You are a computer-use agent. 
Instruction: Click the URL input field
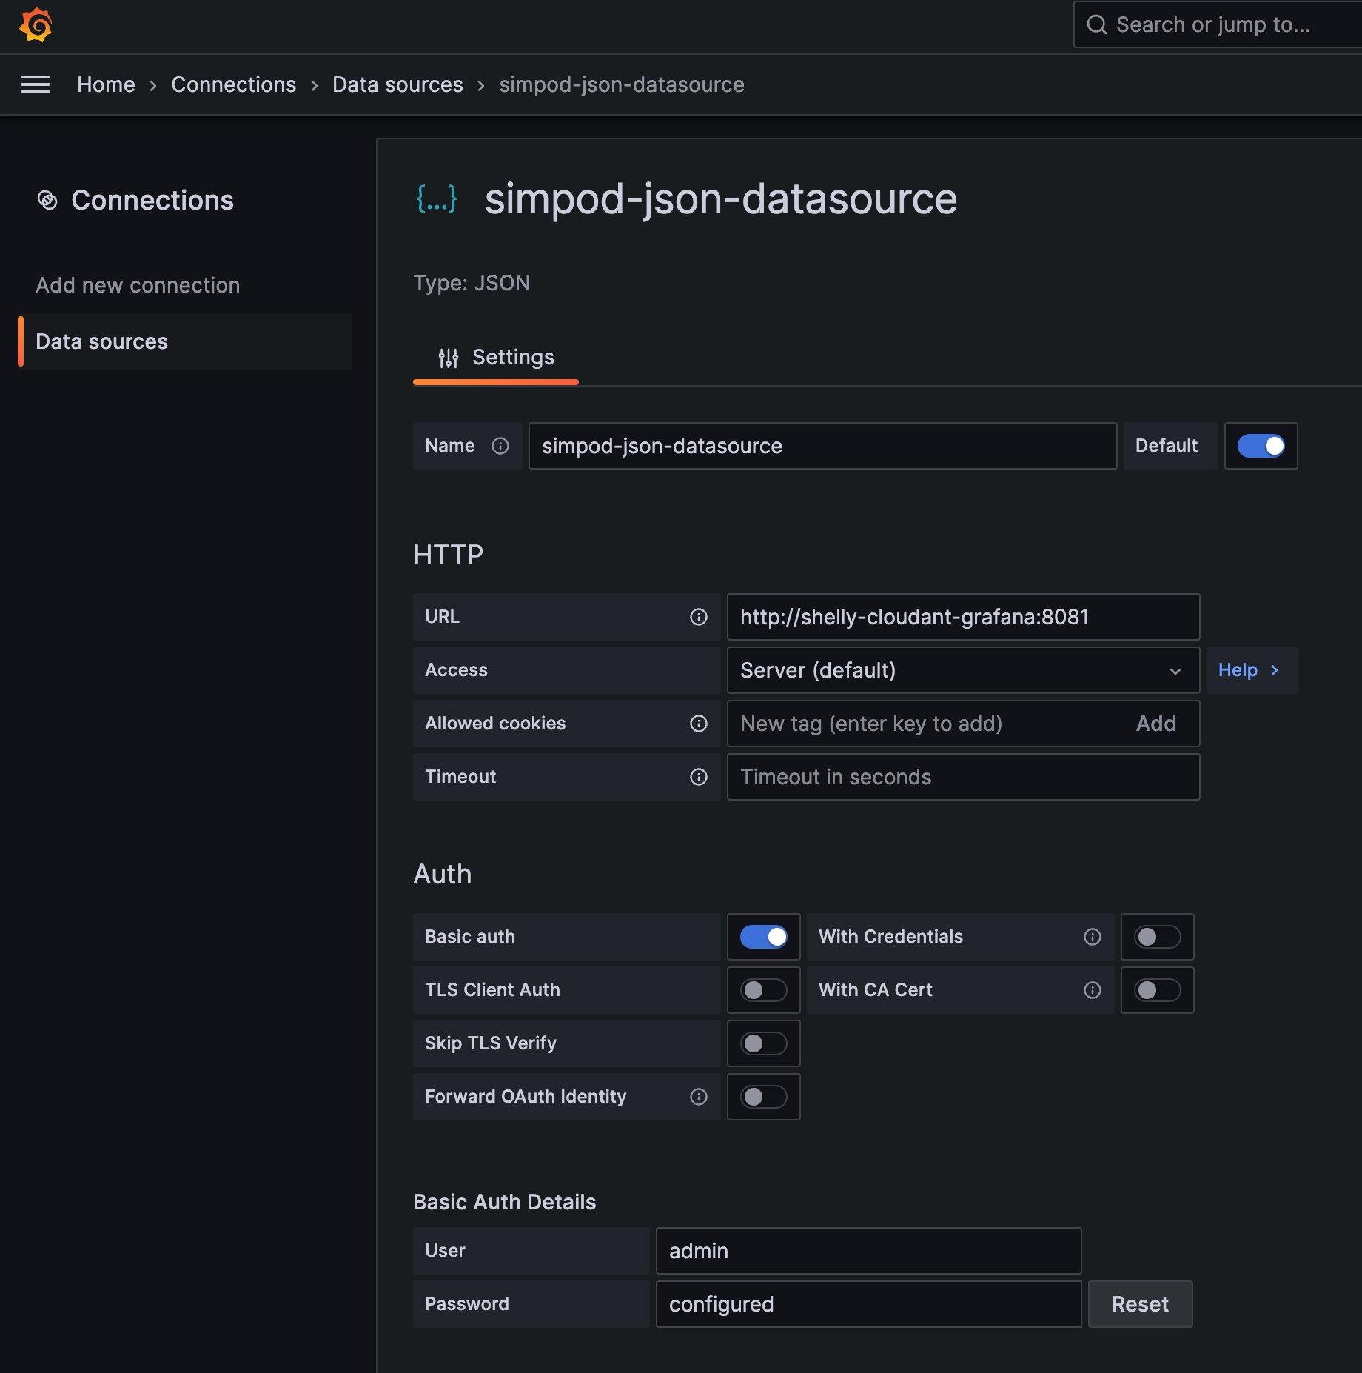[x=963, y=617]
